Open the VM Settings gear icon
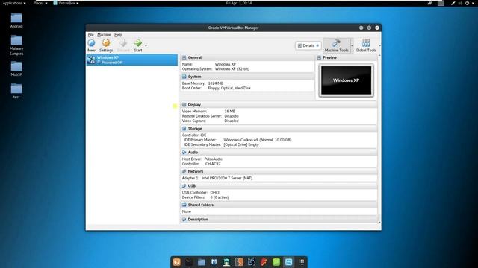This screenshot has height=268, width=478. 106,43
